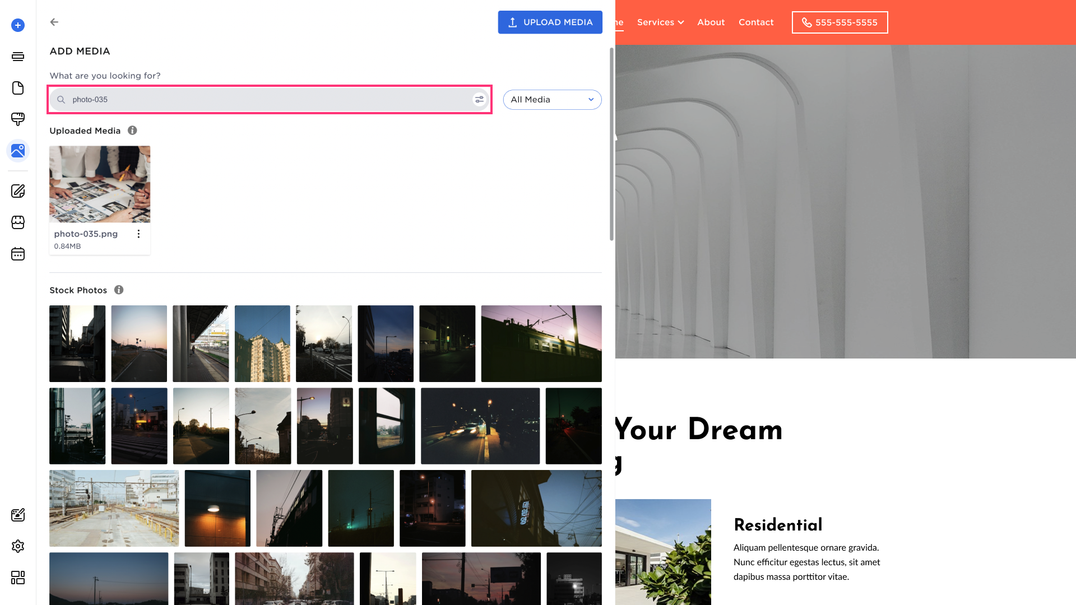Open the store icon in sidebar
The height and width of the screenshot is (605, 1076).
coord(18,222)
